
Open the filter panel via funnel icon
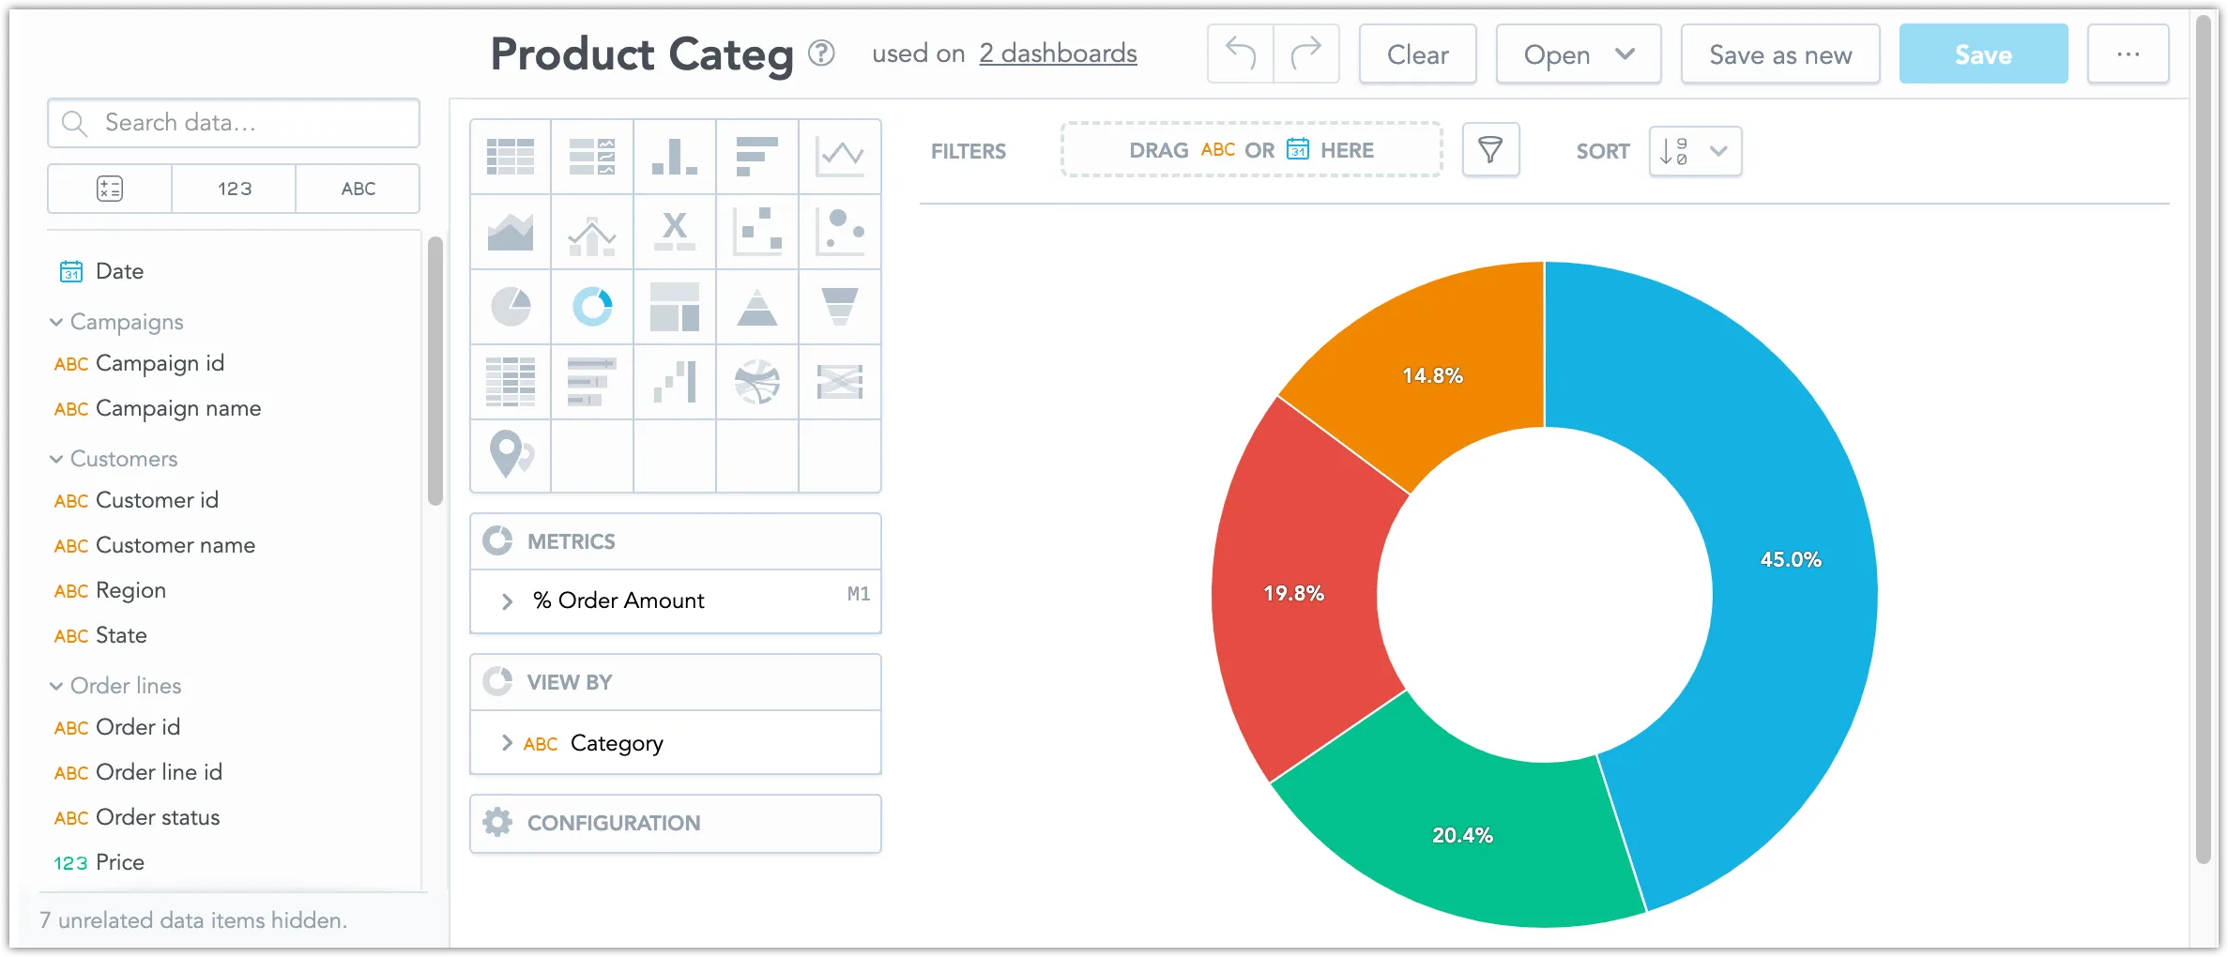coord(1490,149)
